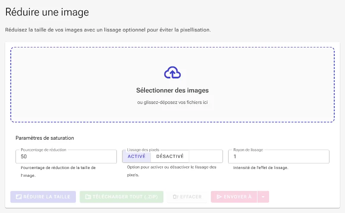Click 'ou glissez-déposez vos fichiers ici' text

[172, 102]
